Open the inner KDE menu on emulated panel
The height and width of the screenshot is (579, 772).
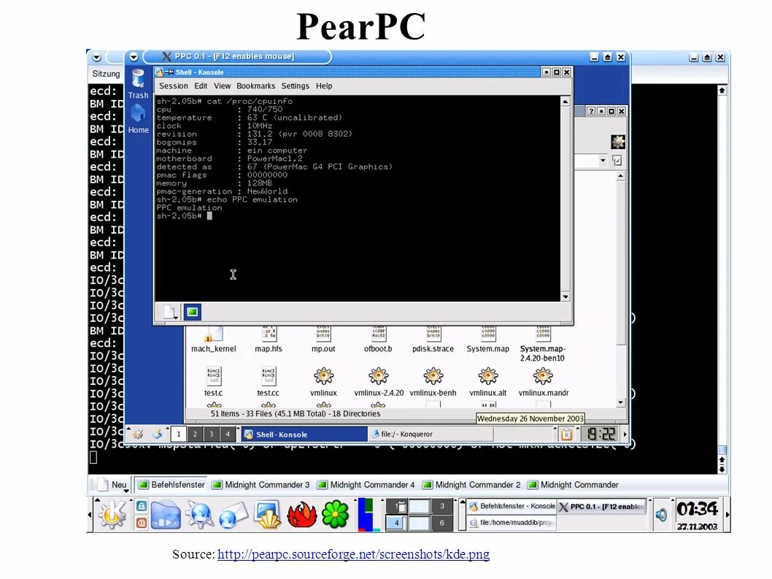(138, 434)
